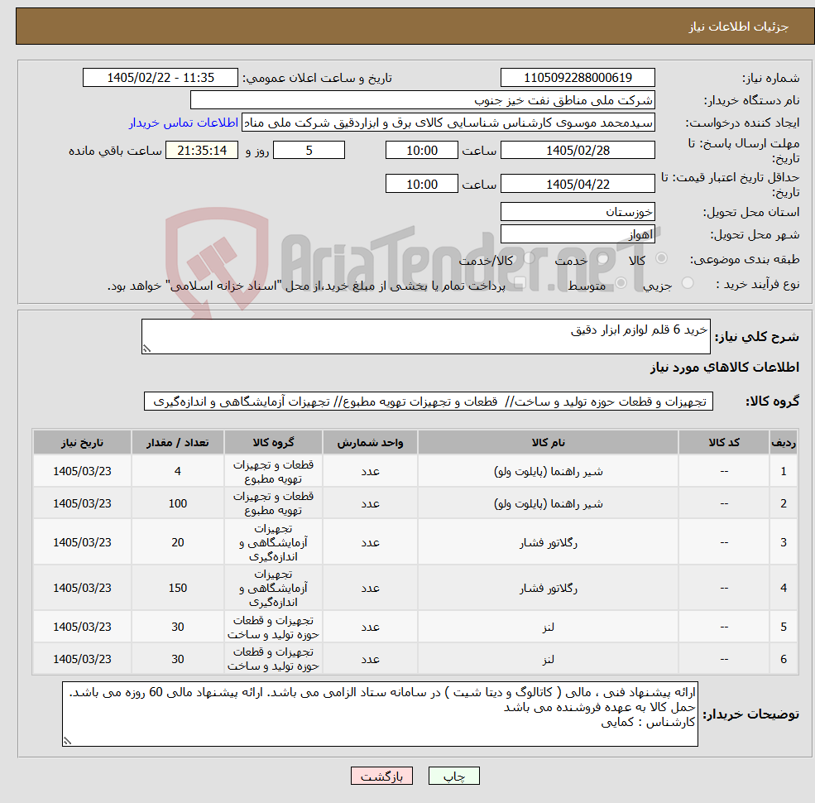Click quantity 150 in row 4

coord(178,588)
